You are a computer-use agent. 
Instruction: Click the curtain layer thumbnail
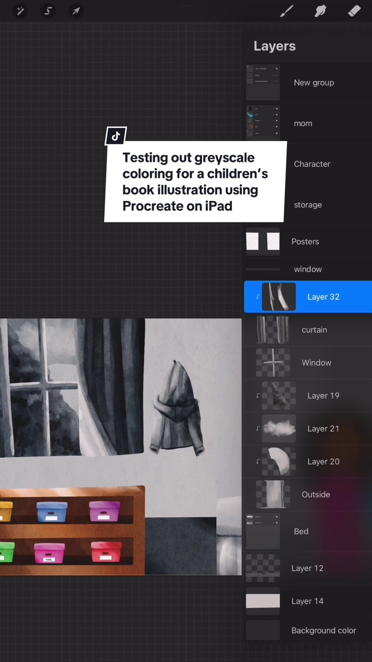click(273, 330)
